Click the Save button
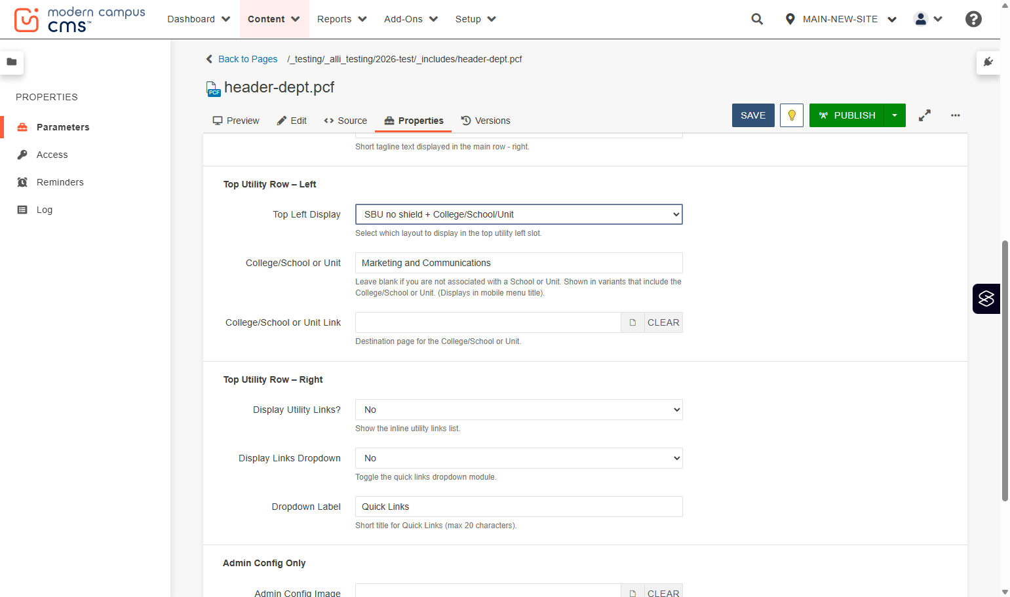1010x597 pixels. coord(753,115)
